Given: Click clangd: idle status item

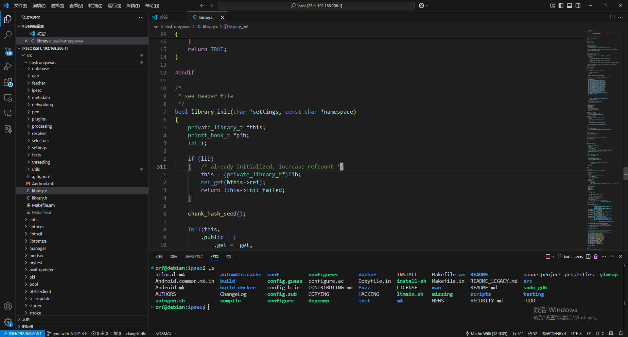Looking at the screenshot, I should (x=136, y=333).
